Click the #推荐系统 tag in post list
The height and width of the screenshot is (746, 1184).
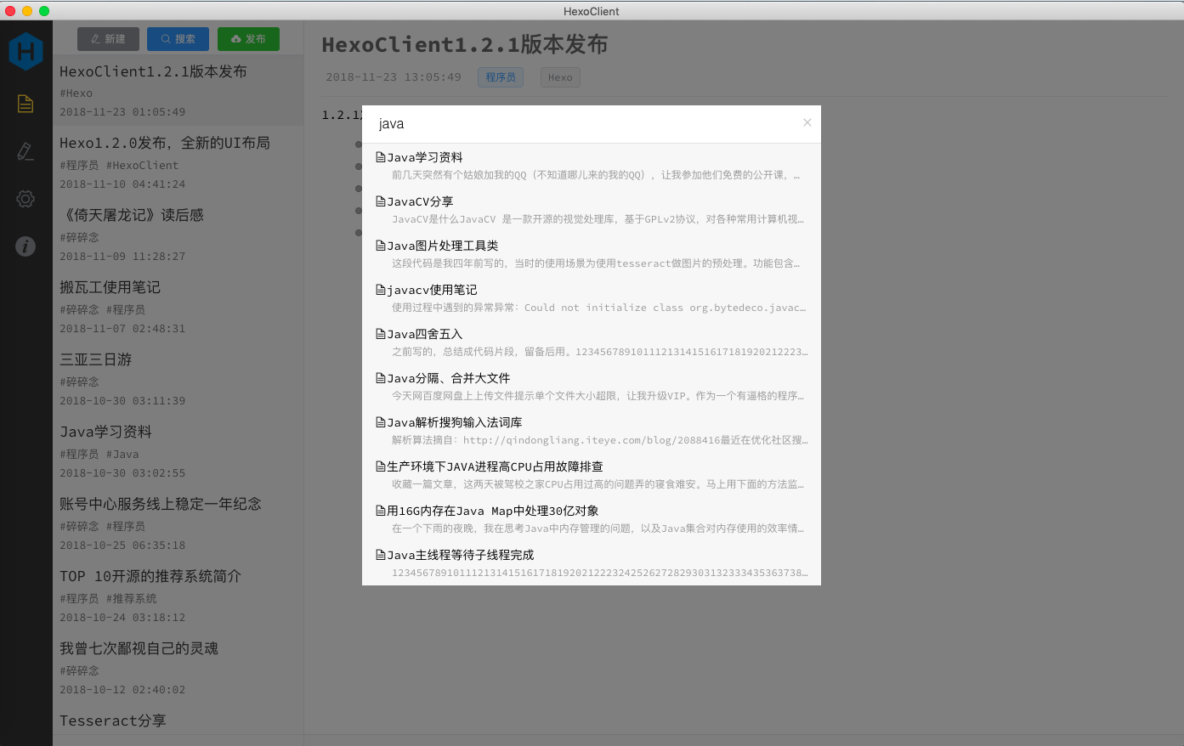(x=131, y=598)
